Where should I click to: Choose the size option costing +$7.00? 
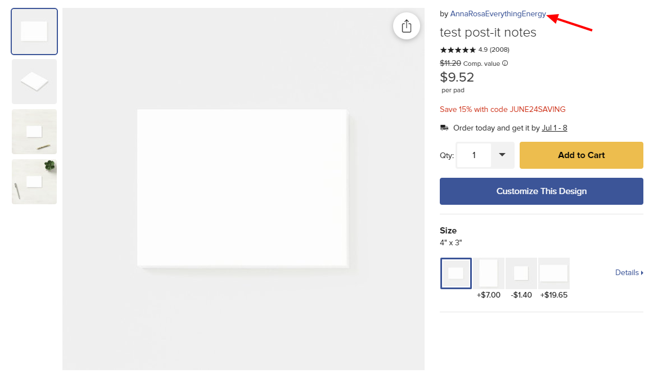click(x=489, y=273)
